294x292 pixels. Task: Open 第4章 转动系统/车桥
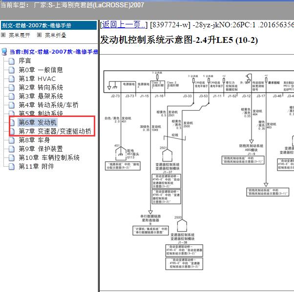48,105
